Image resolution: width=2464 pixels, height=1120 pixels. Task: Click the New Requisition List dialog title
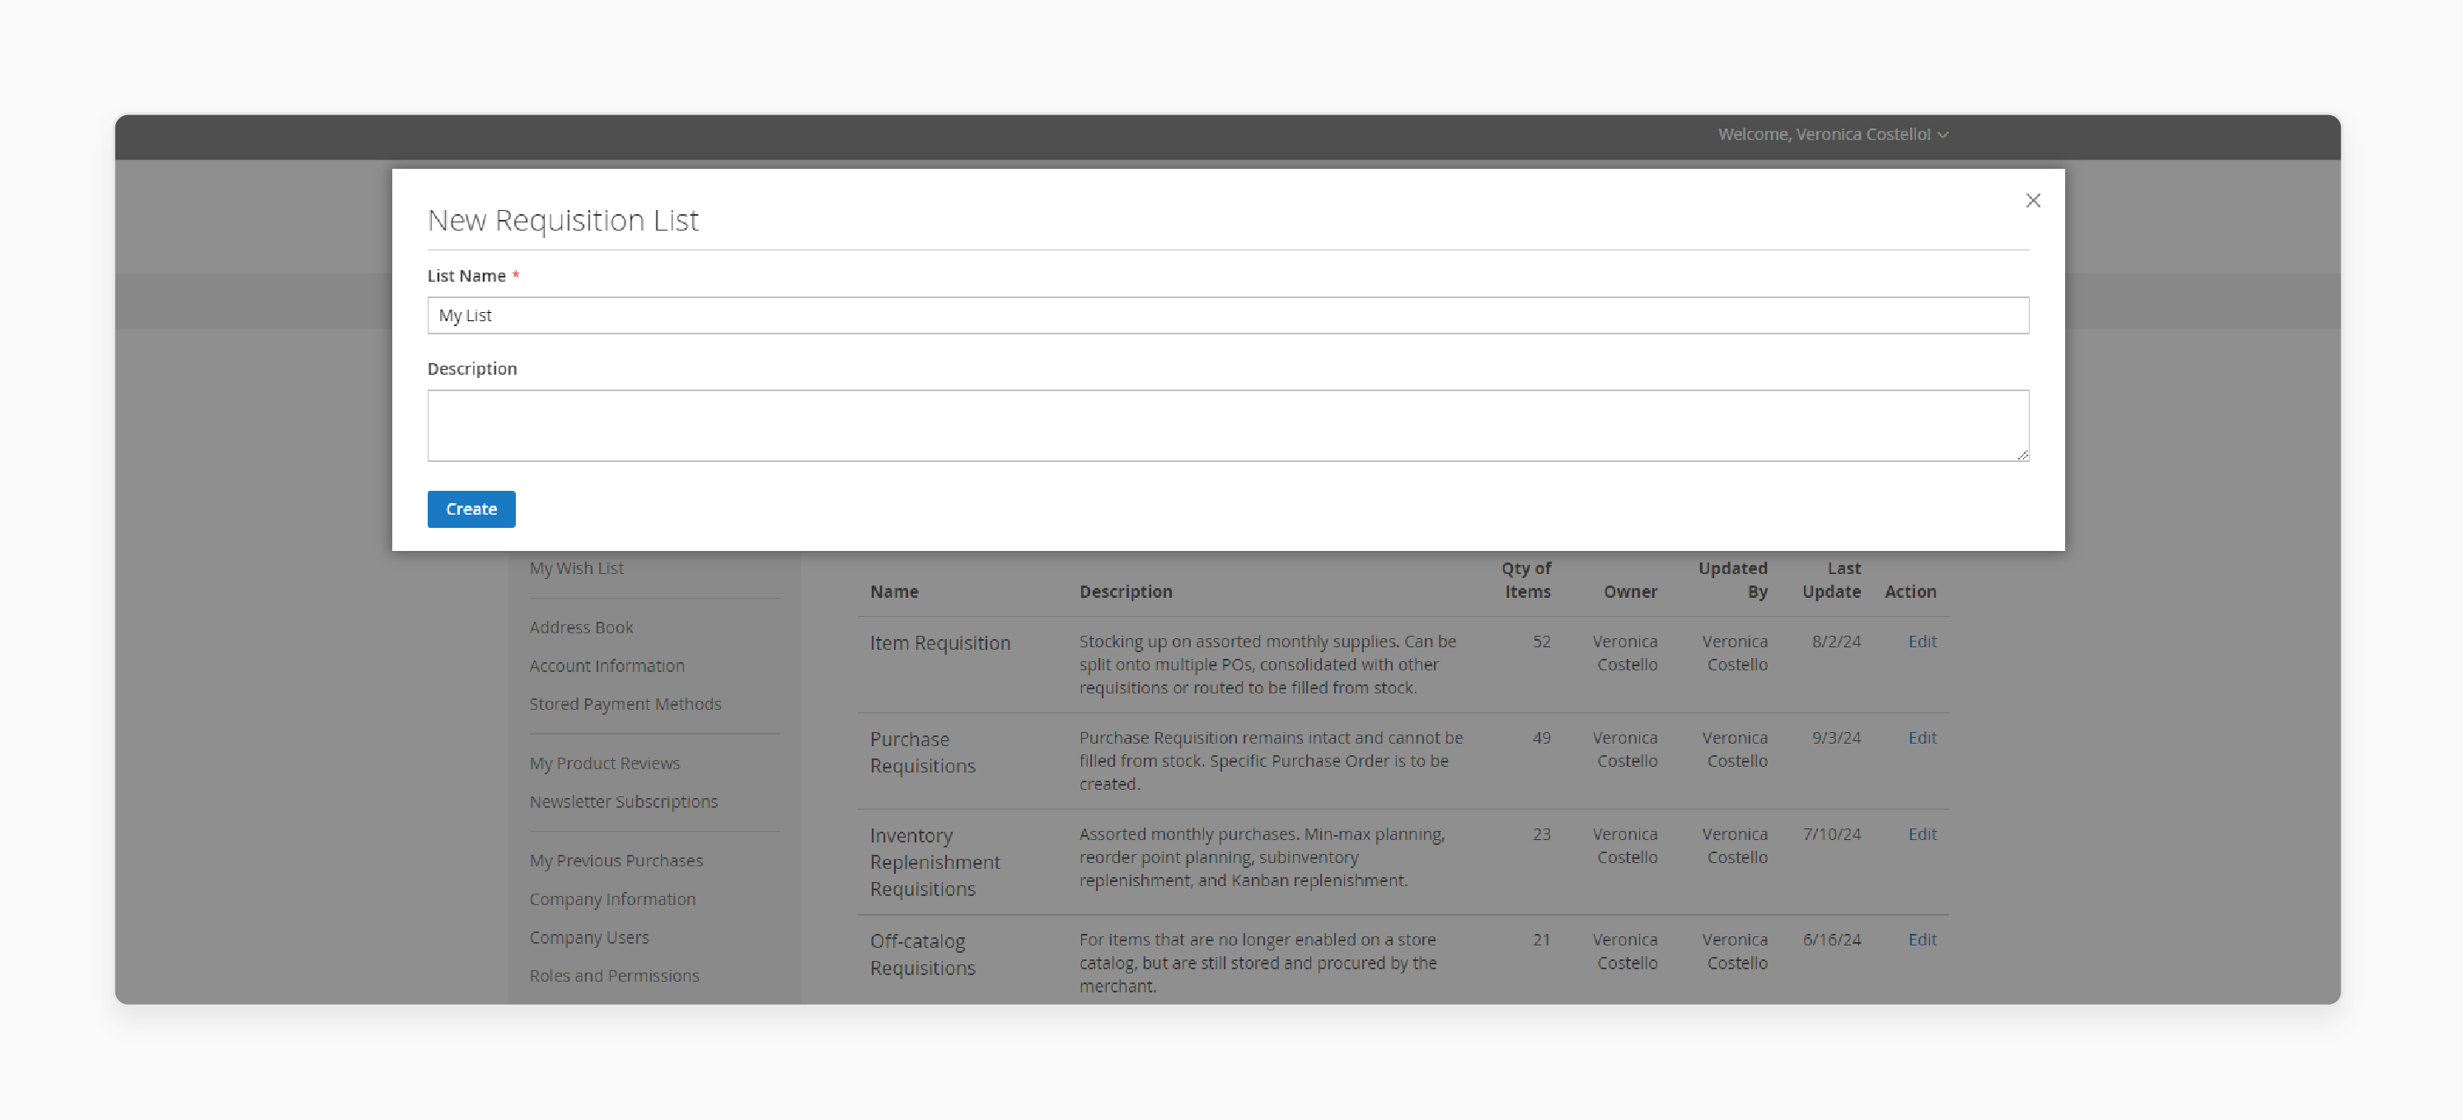coord(562,220)
